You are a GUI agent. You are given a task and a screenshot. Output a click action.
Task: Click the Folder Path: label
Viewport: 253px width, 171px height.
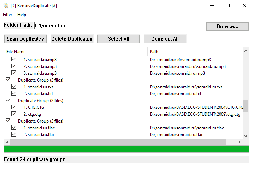pos(18,25)
